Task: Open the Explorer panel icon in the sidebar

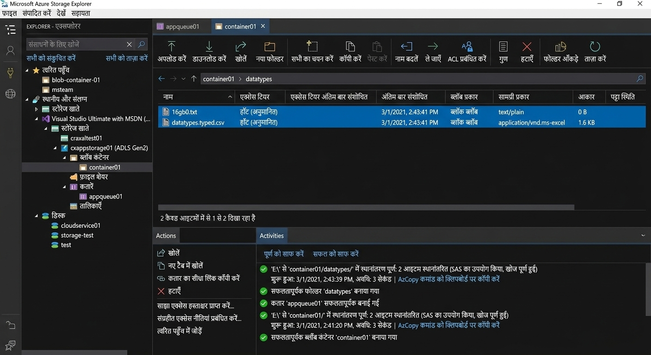Action: coord(10,30)
